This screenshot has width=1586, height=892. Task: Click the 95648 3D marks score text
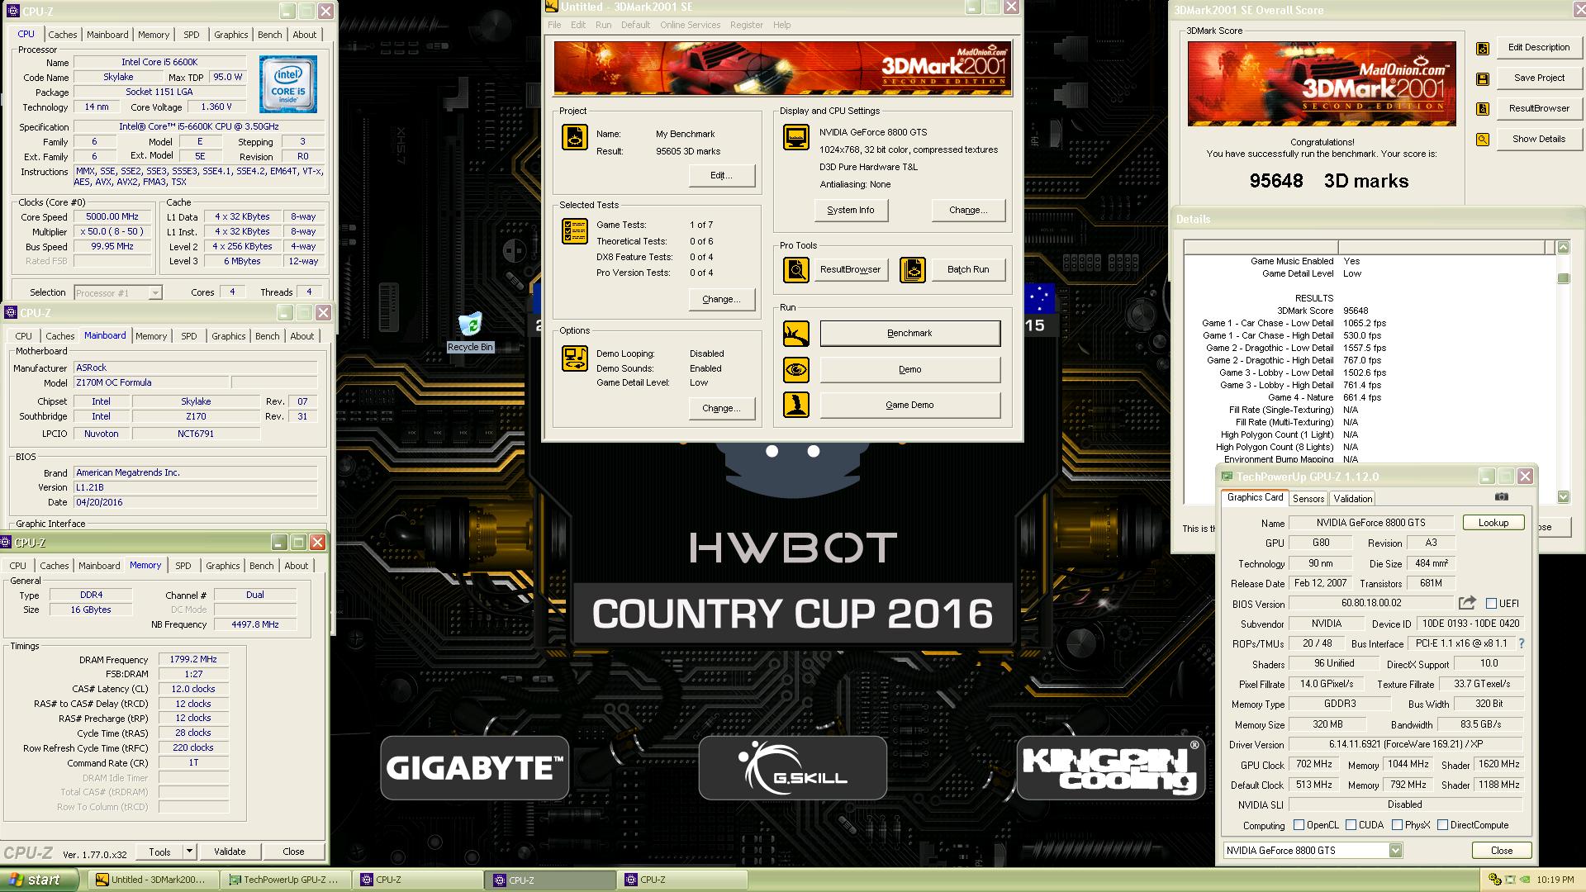[x=1328, y=182]
